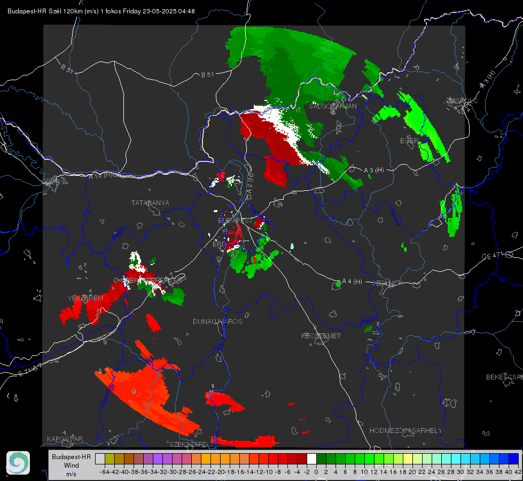The height and width of the screenshot is (481, 523).
Task: Click the white zero-value legend swatch
Action: pos(311,459)
